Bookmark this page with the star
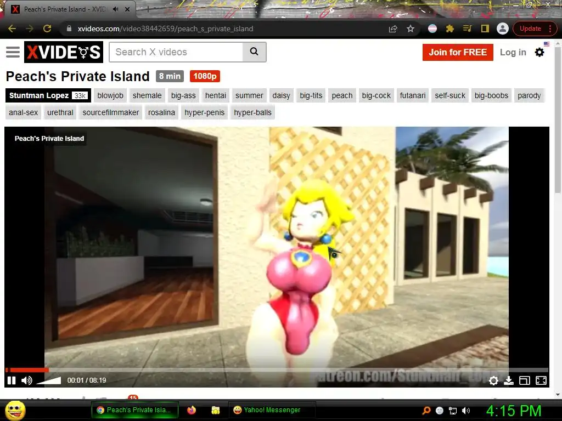The height and width of the screenshot is (421, 562). click(x=411, y=29)
